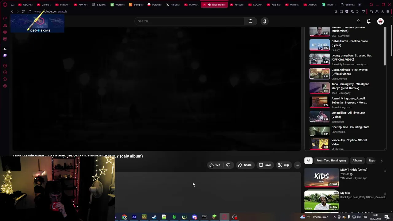Click the www.youtube.com/watch address bar

pos(50,11)
